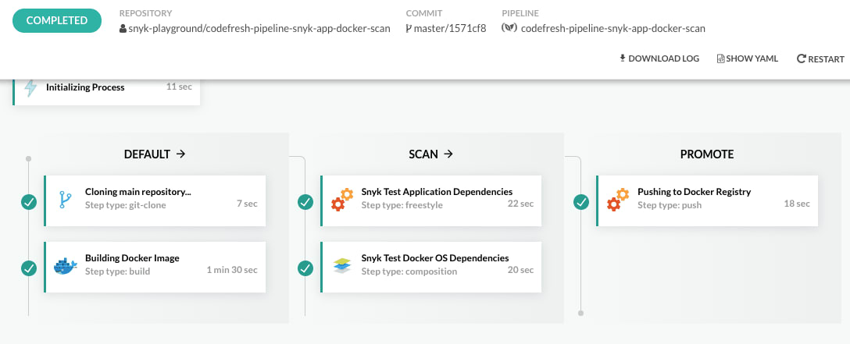Screen dimensions: 850x344
Task: Click the layers icon on Snyk Test Docker OS
Action: pos(343,265)
